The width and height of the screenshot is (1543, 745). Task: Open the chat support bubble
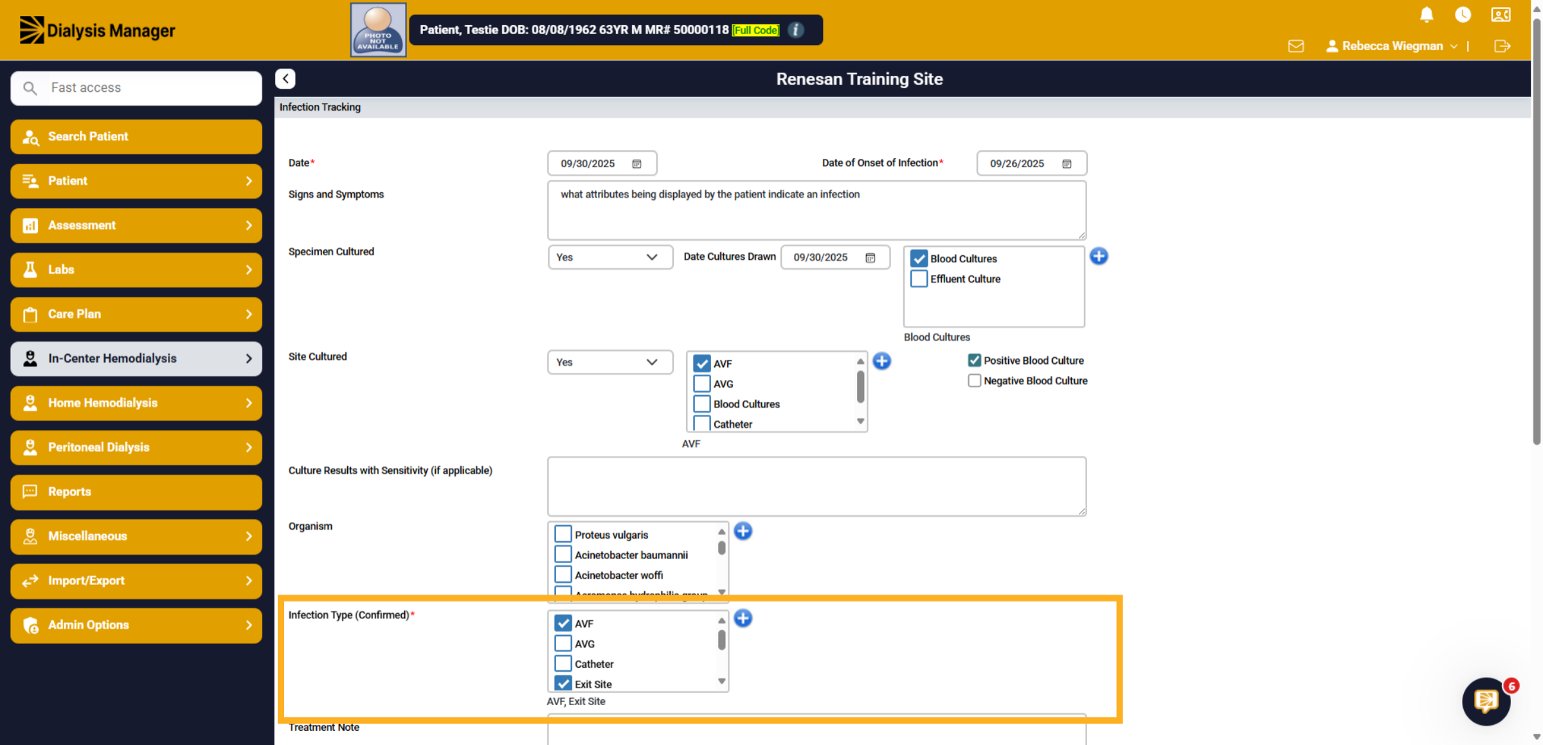coord(1486,701)
